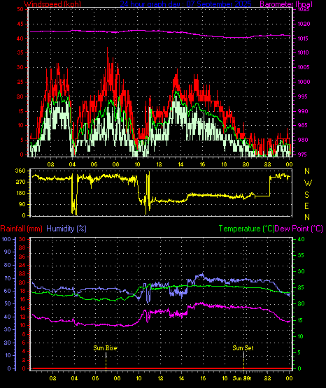This screenshot has width=326, height=388.
Task: Click the 270 wind direction axis value
Action: coord(20,182)
